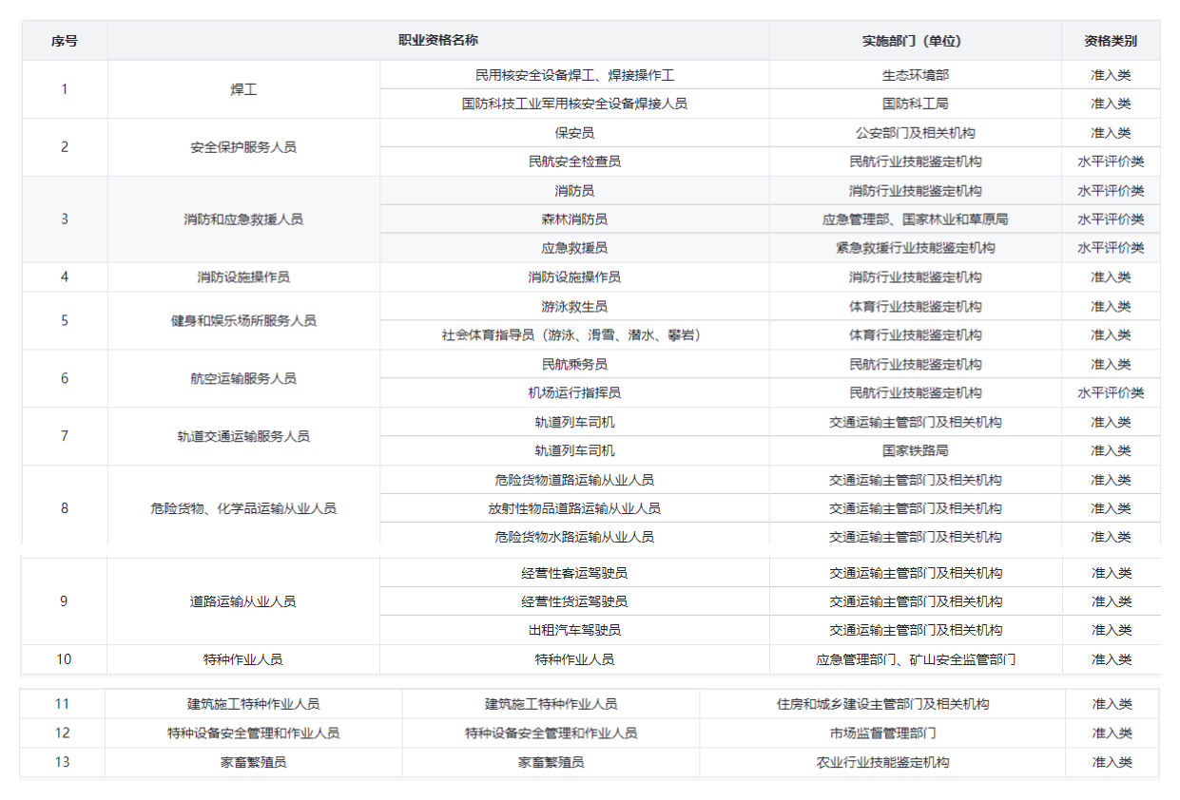Select the 民用核安全设备焊工、焊接操作工 cell

point(574,75)
